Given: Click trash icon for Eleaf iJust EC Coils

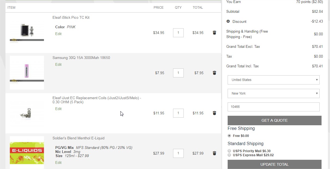Looking at the screenshot, I should [214, 113].
